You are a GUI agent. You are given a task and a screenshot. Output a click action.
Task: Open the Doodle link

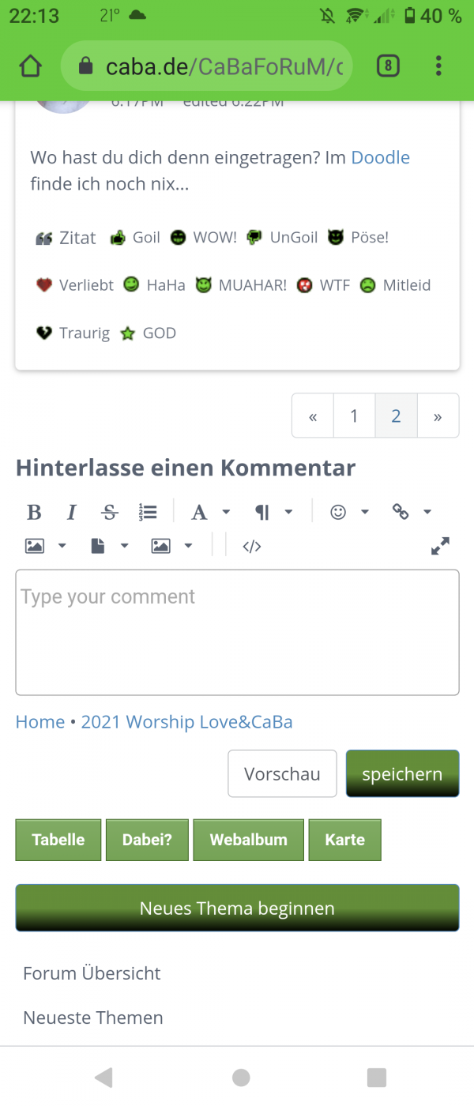click(x=380, y=157)
